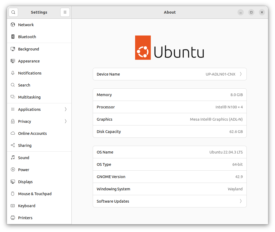Click the Disk Capacity row label
Screen dimensions: 275x232
(x=109, y=132)
